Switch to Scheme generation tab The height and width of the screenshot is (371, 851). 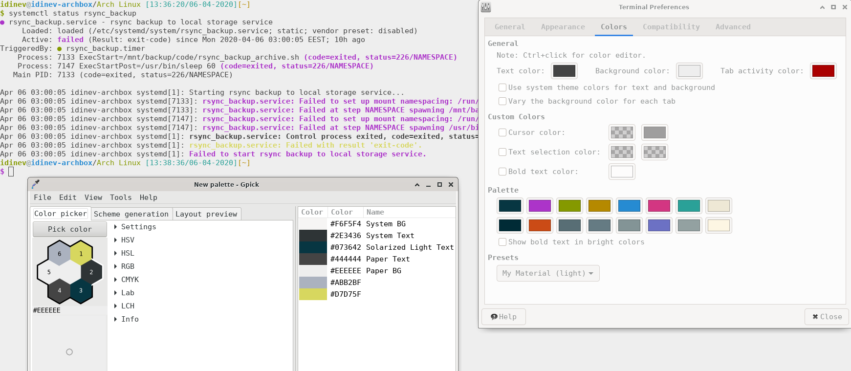click(131, 214)
